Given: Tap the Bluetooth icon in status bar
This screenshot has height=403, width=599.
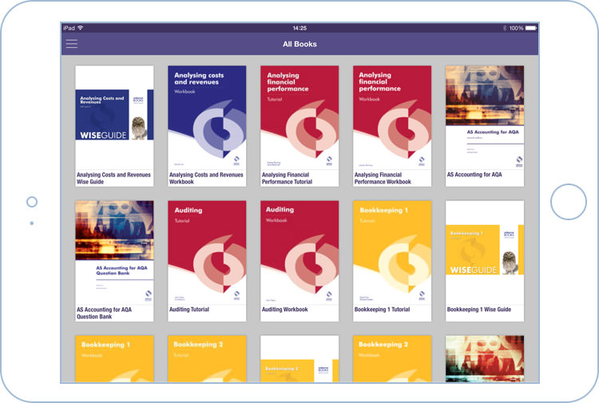Looking at the screenshot, I should click(505, 28).
